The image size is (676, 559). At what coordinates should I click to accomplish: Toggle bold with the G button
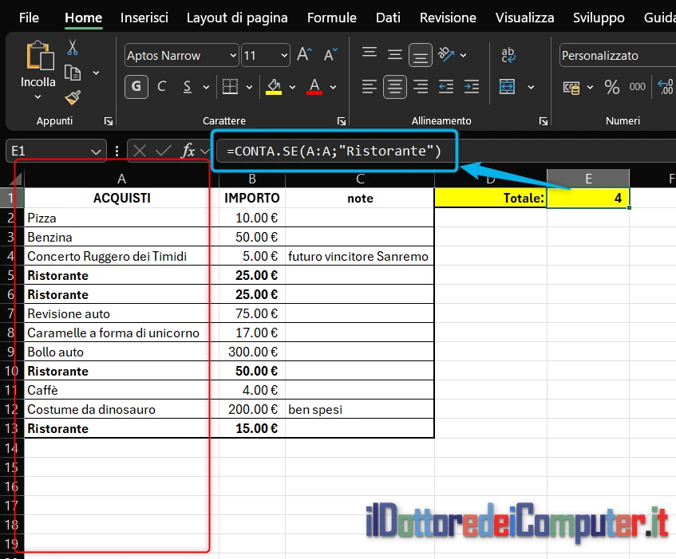click(x=136, y=87)
